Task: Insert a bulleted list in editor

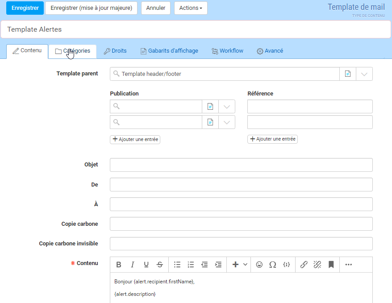Action: coord(177,265)
